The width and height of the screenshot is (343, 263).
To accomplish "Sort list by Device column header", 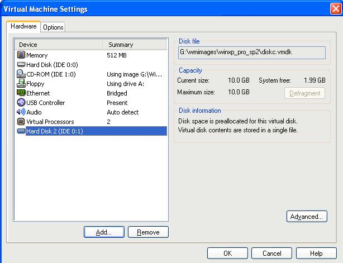I will 58,44.
